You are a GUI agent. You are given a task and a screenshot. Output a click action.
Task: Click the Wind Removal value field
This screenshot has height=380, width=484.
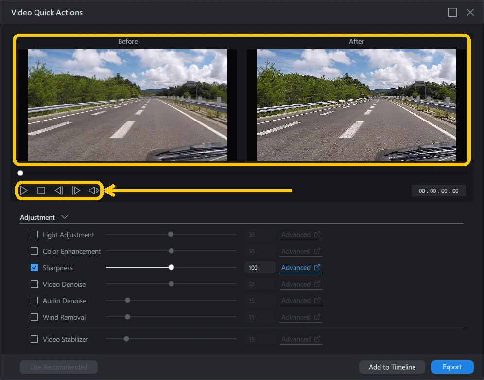pyautogui.click(x=259, y=317)
